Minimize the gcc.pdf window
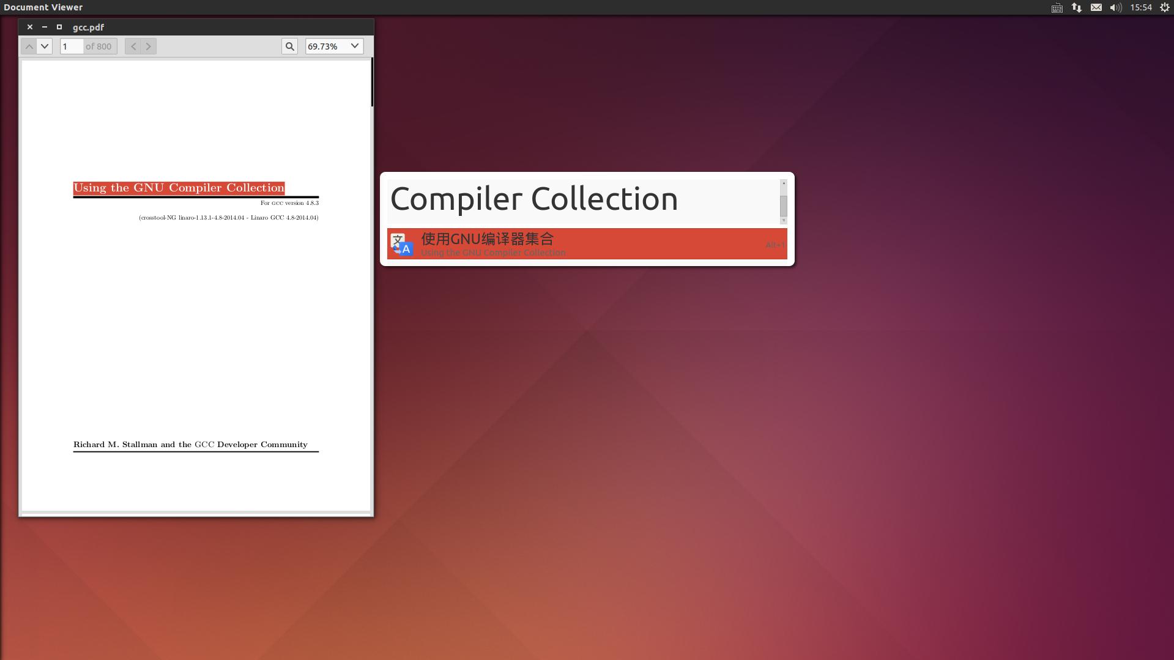The width and height of the screenshot is (1174, 660). (45, 27)
